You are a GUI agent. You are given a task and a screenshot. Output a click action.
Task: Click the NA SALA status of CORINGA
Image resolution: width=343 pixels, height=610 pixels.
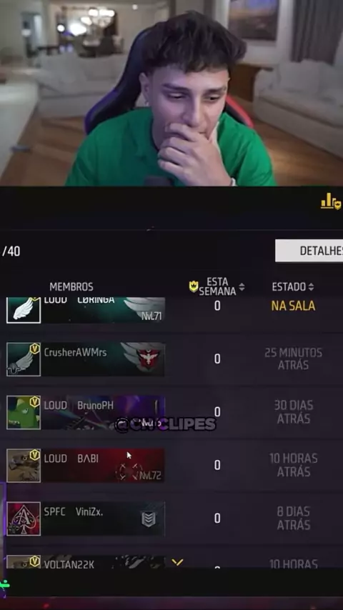coord(293,306)
